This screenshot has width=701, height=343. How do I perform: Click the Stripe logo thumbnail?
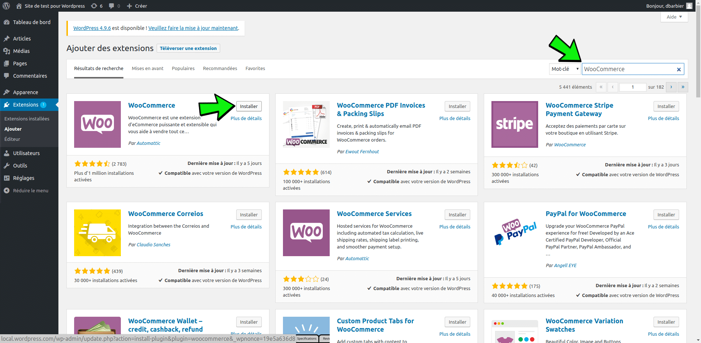coord(515,124)
